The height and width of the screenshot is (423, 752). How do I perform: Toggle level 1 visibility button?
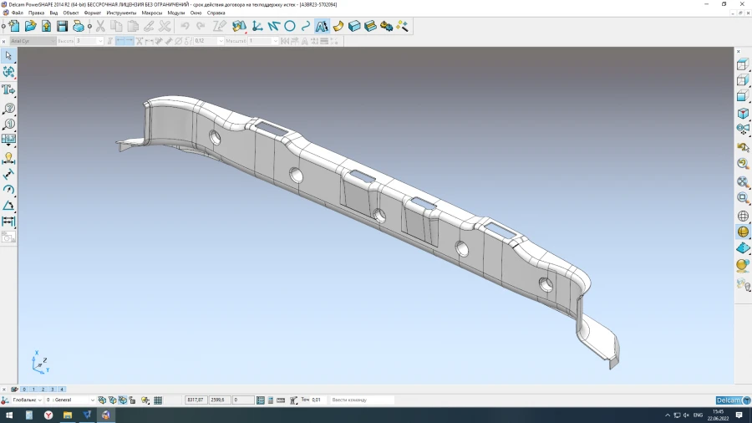coord(33,390)
